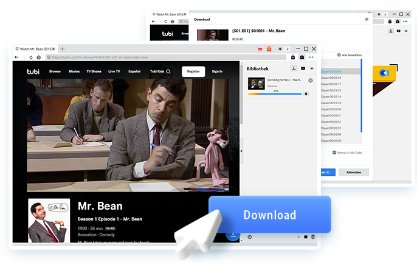Click the Register button on Tubi

click(x=193, y=71)
